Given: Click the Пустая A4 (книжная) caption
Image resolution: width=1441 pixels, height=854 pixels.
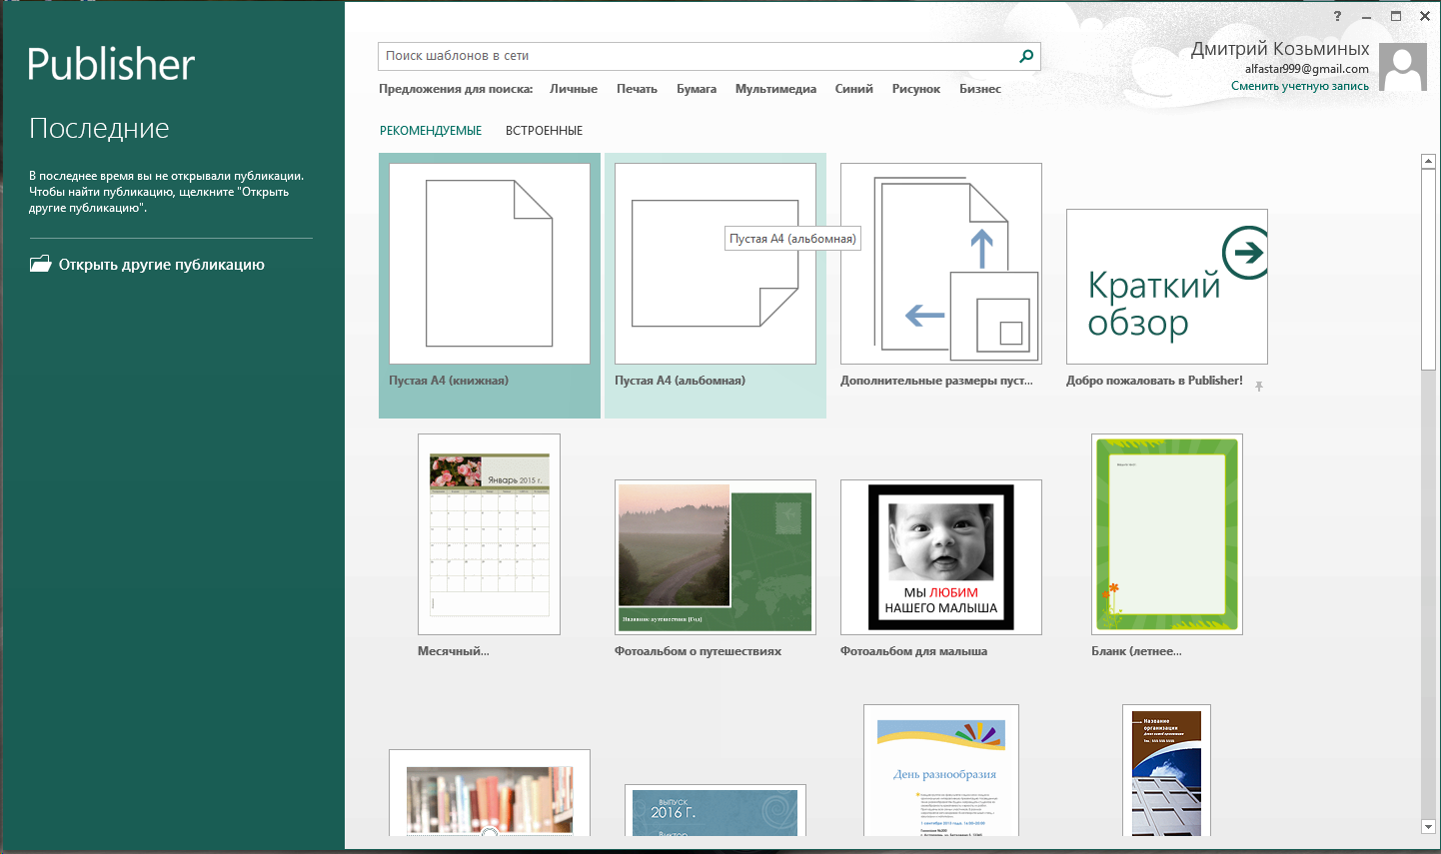Looking at the screenshot, I should click(x=449, y=381).
